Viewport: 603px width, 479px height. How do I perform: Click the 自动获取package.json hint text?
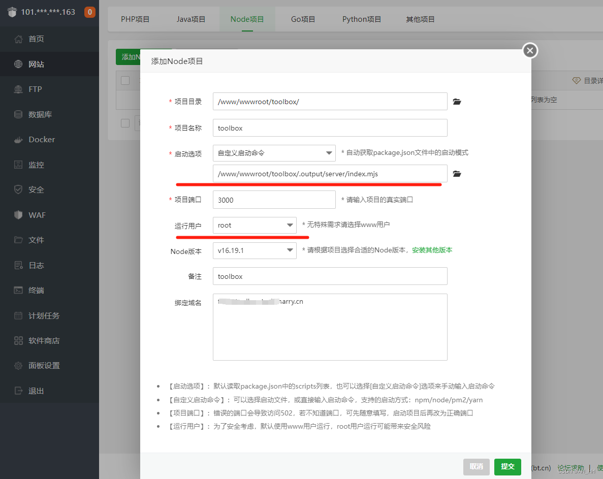405,152
